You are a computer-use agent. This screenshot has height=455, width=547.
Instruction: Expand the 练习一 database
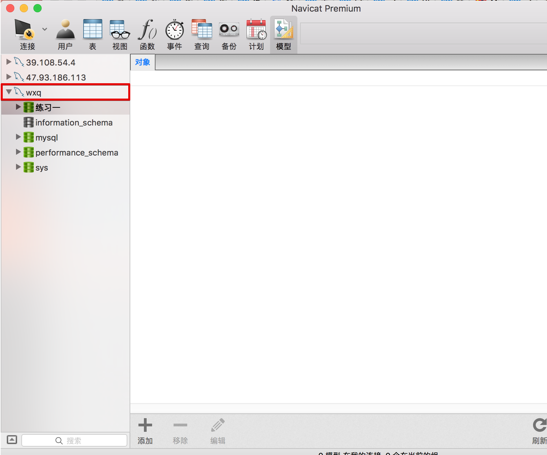coord(18,107)
